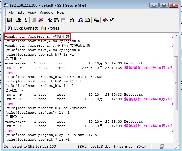Screen dimensions: 182x151
Task: Open the View menu
Action: (32, 13)
